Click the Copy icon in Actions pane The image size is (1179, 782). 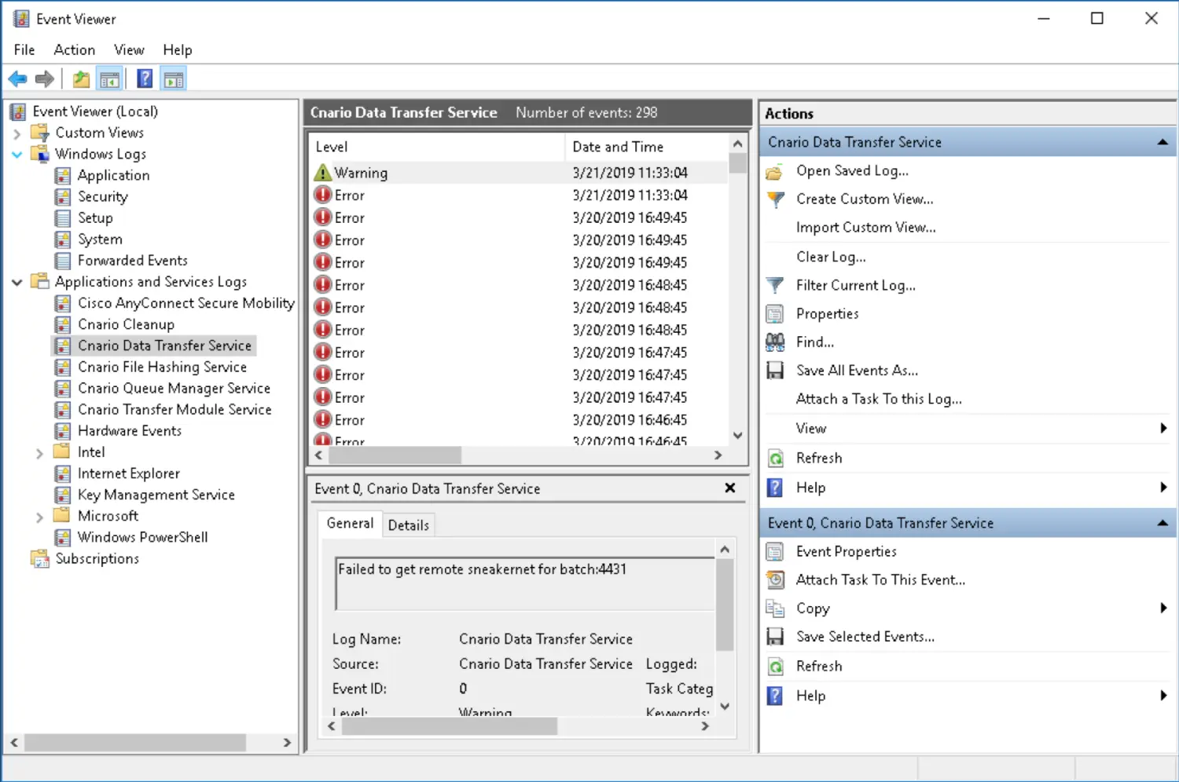coord(775,608)
